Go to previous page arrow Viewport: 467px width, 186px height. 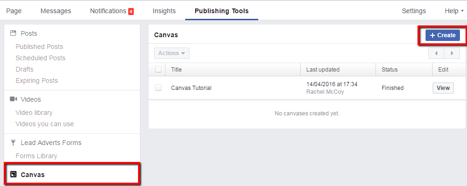(x=436, y=53)
